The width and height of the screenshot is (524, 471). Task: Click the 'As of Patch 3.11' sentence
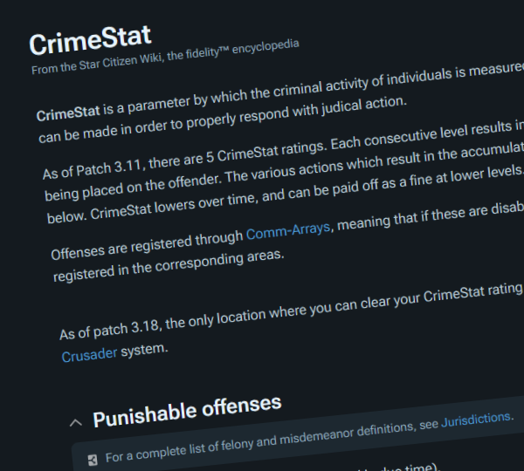point(185,160)
